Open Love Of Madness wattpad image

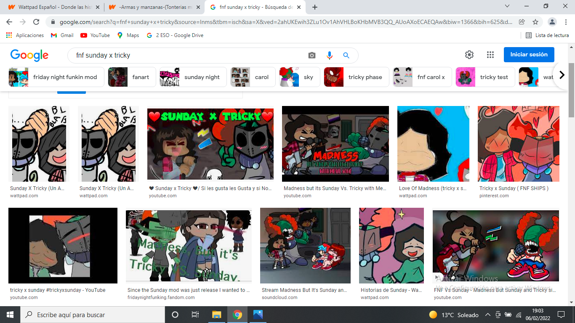[x=433, y=144]
